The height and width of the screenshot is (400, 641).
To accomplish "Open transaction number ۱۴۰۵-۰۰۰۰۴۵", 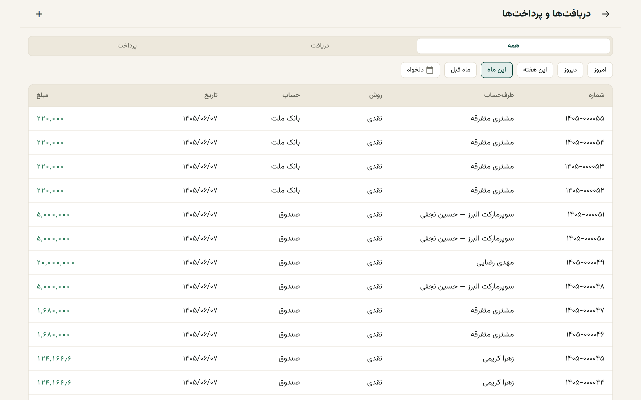I will point(320,358).
